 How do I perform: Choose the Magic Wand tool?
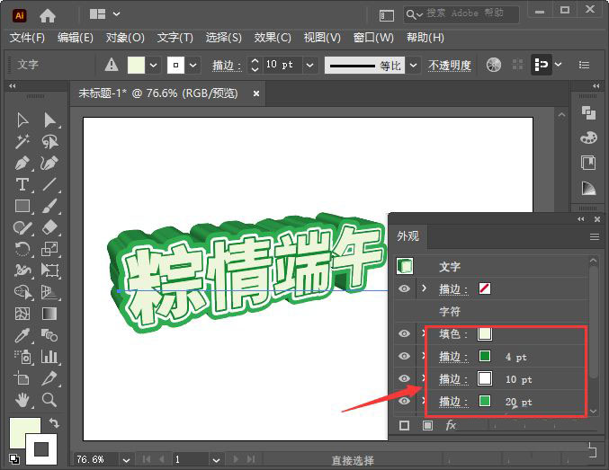point(22,142)
